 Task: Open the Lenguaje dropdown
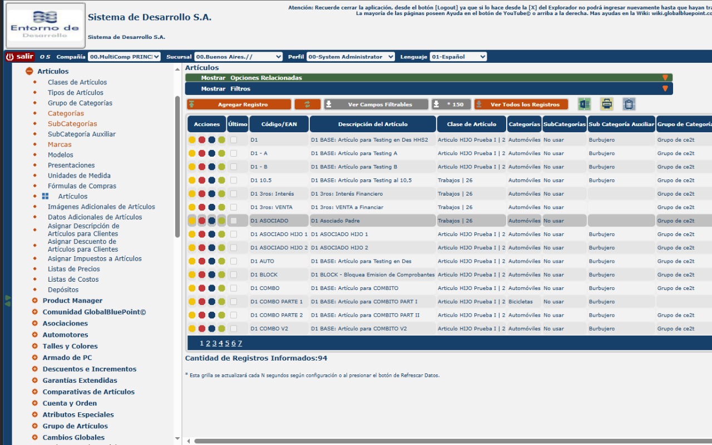tap(458, 57)
